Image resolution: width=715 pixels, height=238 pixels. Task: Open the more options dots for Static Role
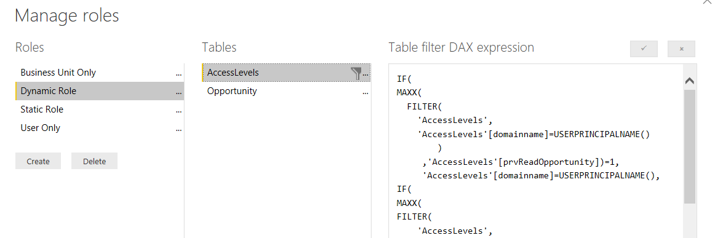178,110
